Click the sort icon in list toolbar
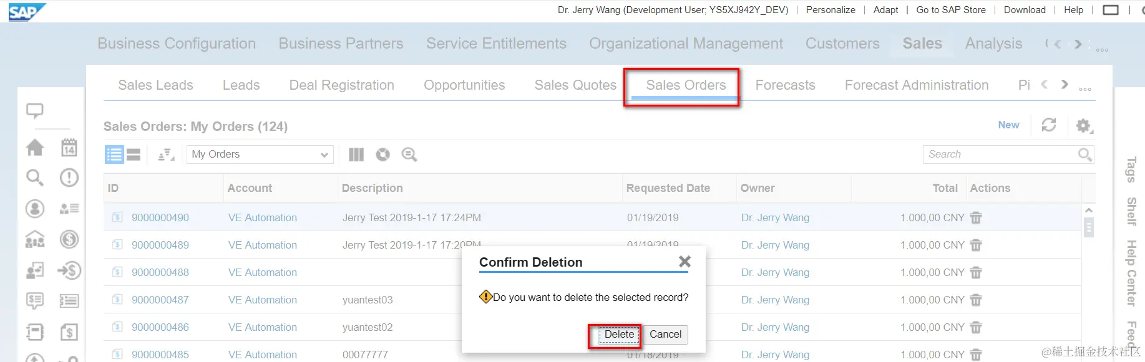 tap(166, 155)
